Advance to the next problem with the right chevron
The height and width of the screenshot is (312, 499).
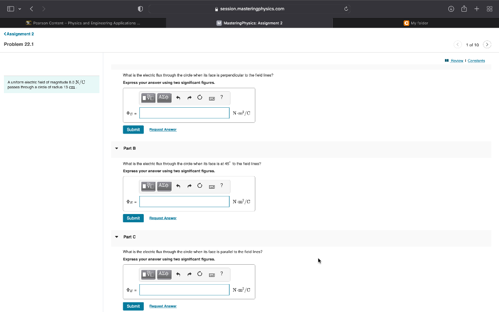tap(487, 44)
